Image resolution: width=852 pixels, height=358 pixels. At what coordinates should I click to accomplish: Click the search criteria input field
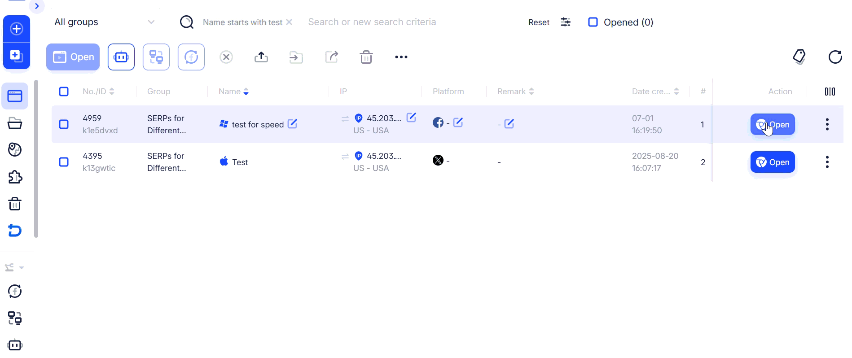tap(372, 22)
